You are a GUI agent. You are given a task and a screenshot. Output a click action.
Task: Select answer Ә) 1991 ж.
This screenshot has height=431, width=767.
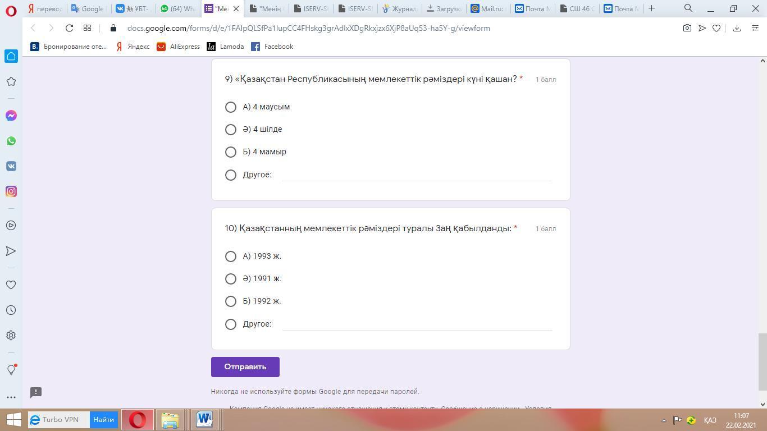click(x=231, y=279)
